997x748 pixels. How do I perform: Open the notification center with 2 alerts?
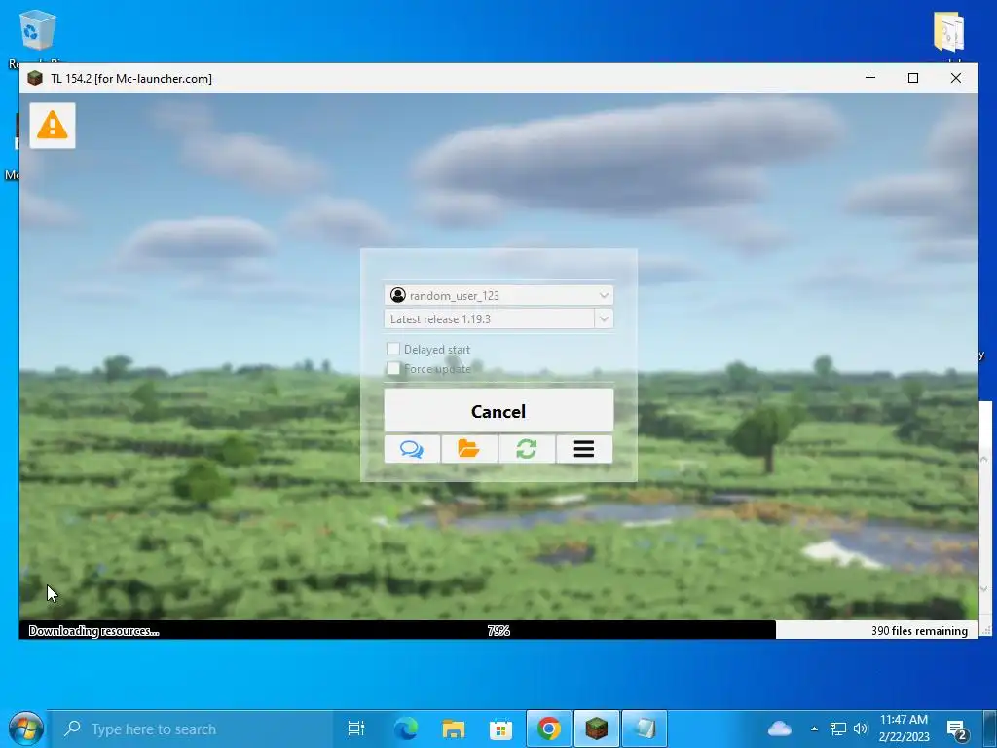click(956, 730)
